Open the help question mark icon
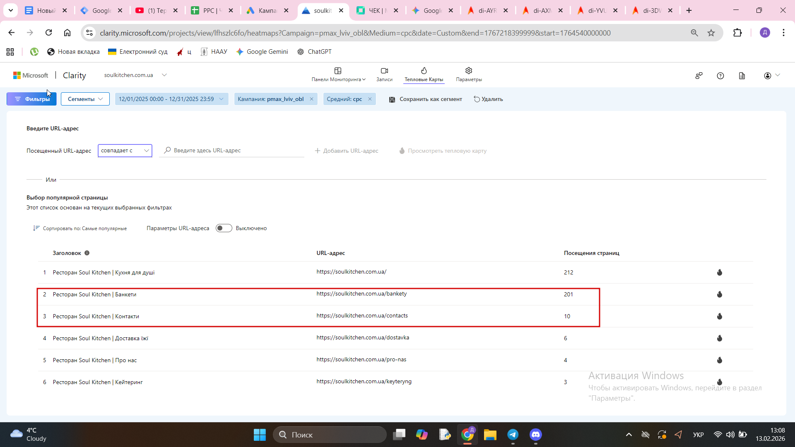The width and height of the screenshot is (795, 447). coord(720,76)
